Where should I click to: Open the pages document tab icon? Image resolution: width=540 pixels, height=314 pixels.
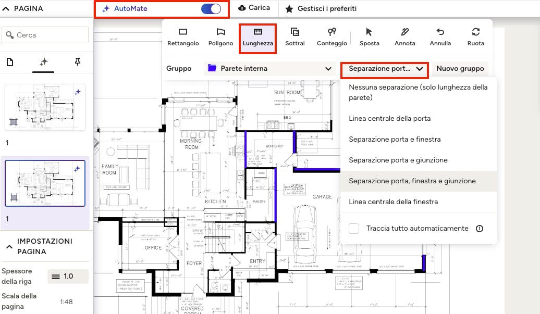click(x=10, y=62)
